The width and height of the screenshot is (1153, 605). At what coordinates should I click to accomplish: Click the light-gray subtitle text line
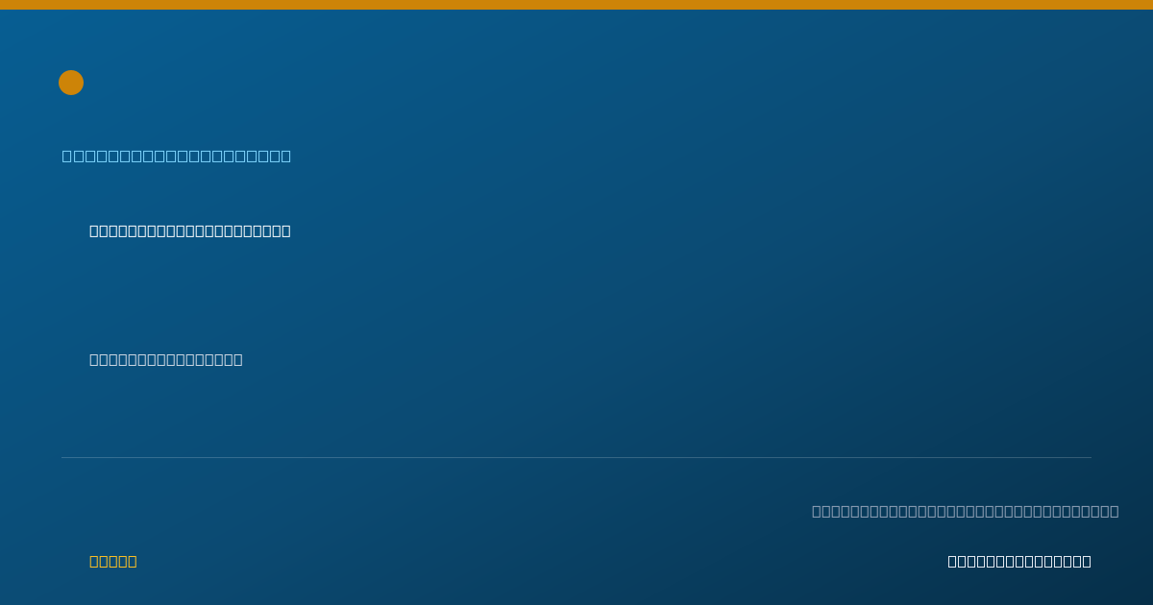tap(166, 359)
